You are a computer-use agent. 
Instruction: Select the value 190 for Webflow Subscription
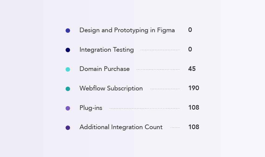194,88
